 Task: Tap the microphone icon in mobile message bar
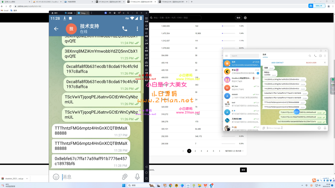137,177
